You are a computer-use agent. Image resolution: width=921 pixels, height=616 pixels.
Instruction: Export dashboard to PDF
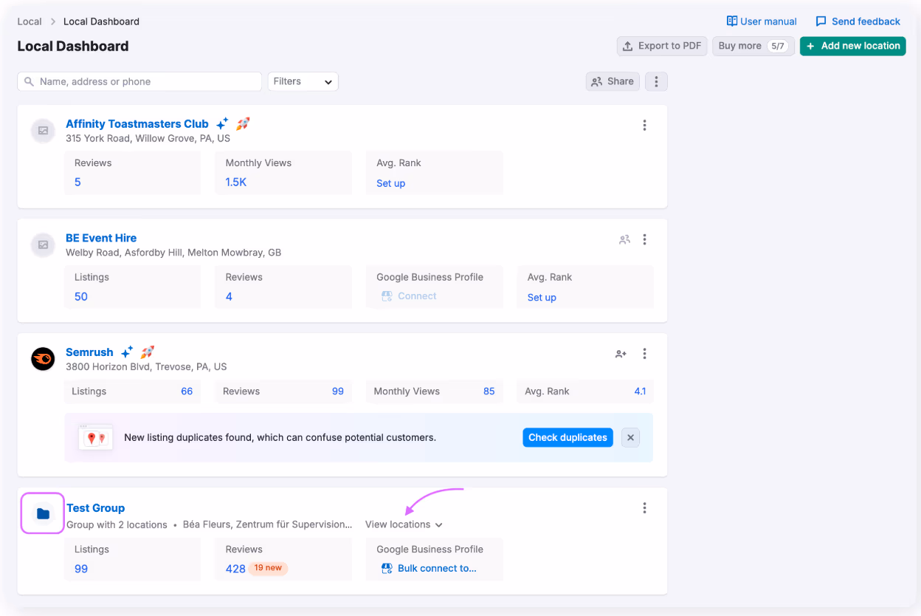(x=662, y=46)
